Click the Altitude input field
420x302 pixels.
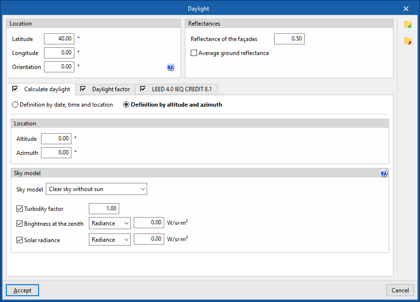click(x=56, y=138)
